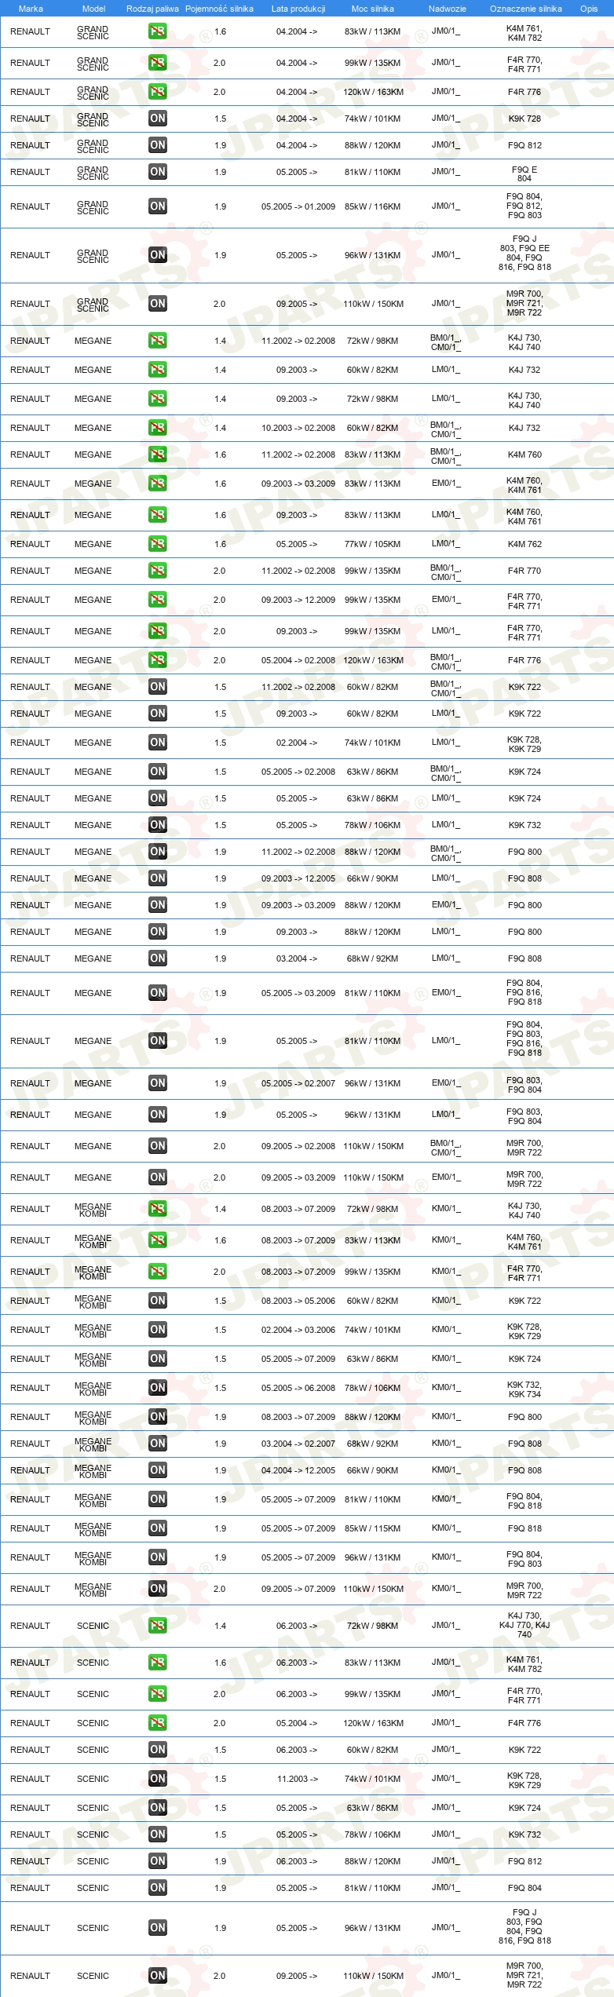Click PB icon in Grand Scenic 99kW / 135KM row
This screenshot has width=614, height=1997.
pos(157,64)
